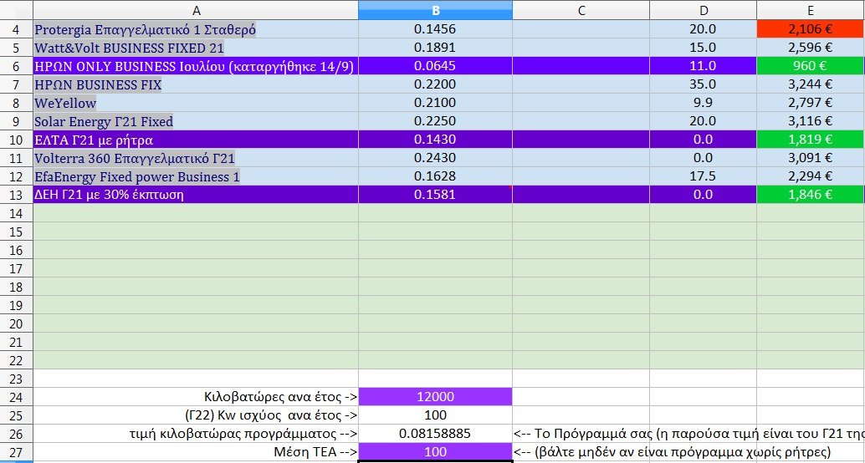Click total cell 2,596 €

811,48
